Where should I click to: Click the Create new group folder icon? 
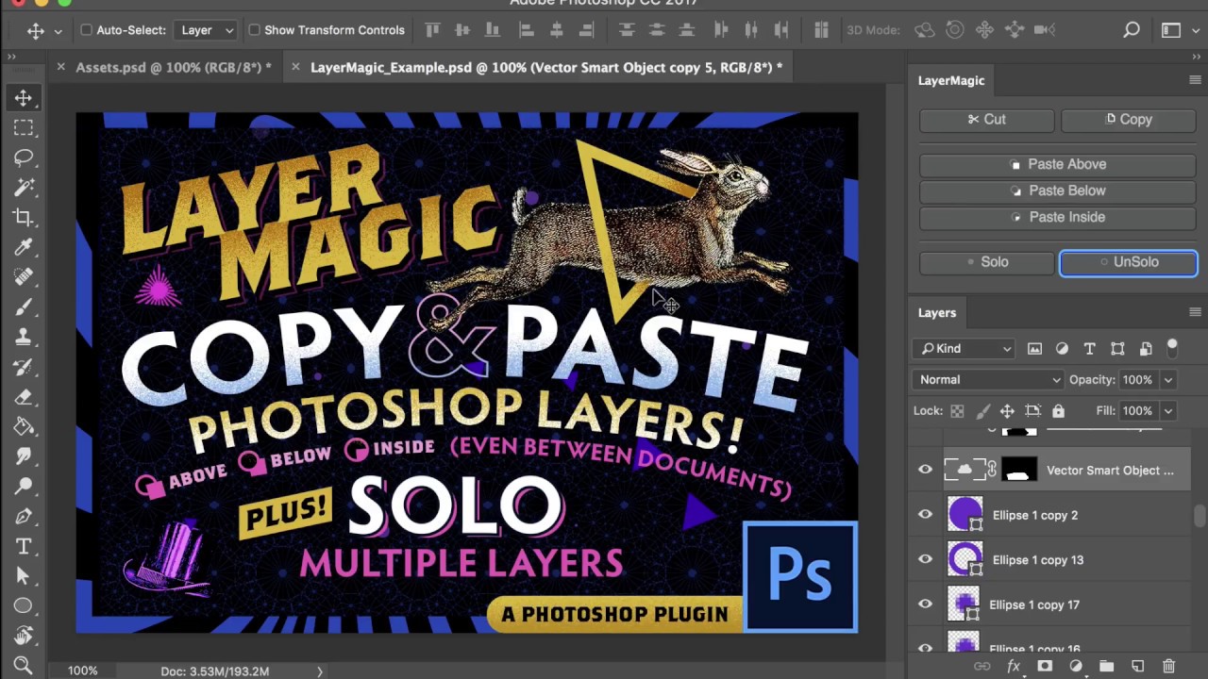tap(1106, 667)
